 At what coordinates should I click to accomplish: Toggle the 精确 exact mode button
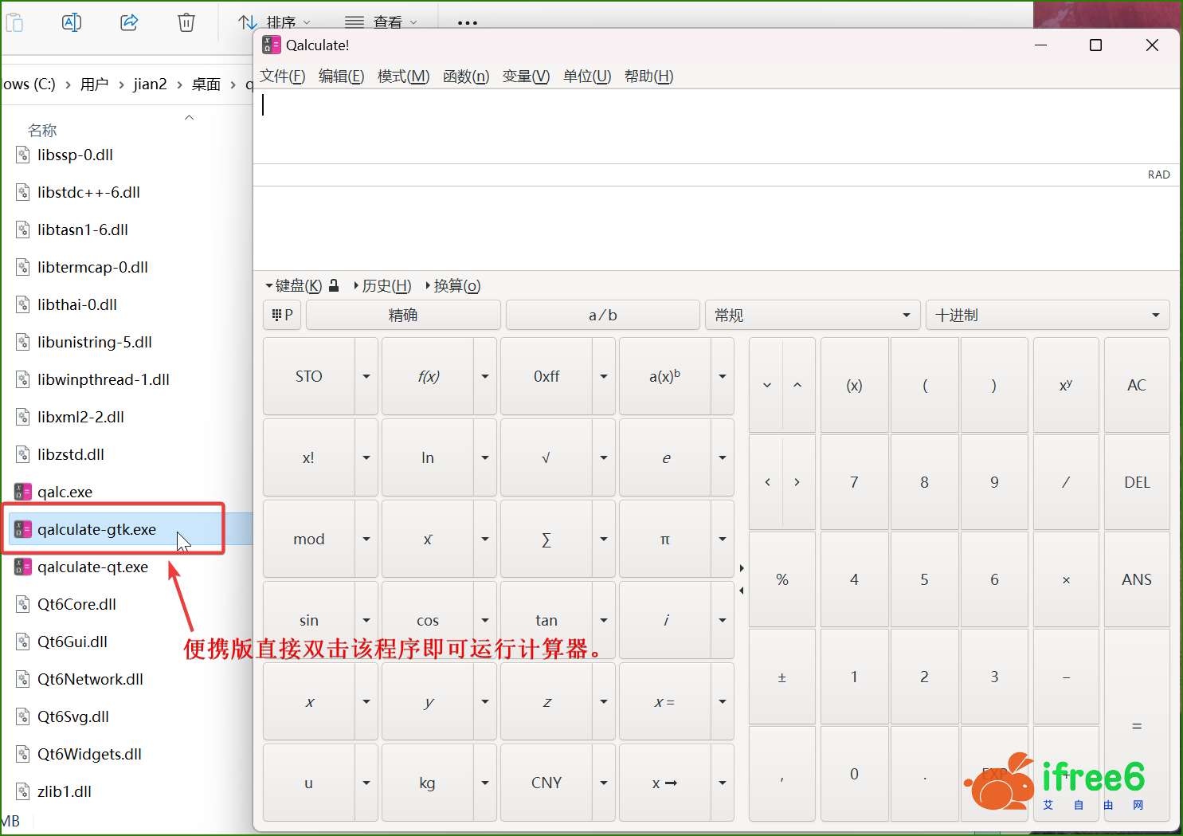pos(403,315)
